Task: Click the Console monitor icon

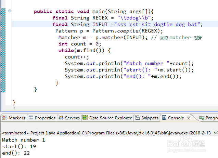Action: (x=164, y=118)
